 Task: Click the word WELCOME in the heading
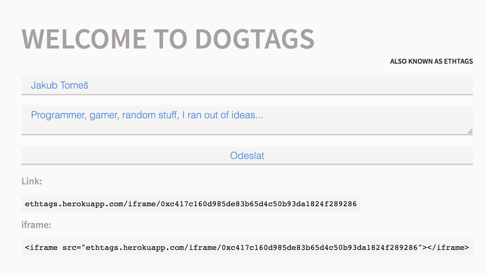[x=84, y=39]
